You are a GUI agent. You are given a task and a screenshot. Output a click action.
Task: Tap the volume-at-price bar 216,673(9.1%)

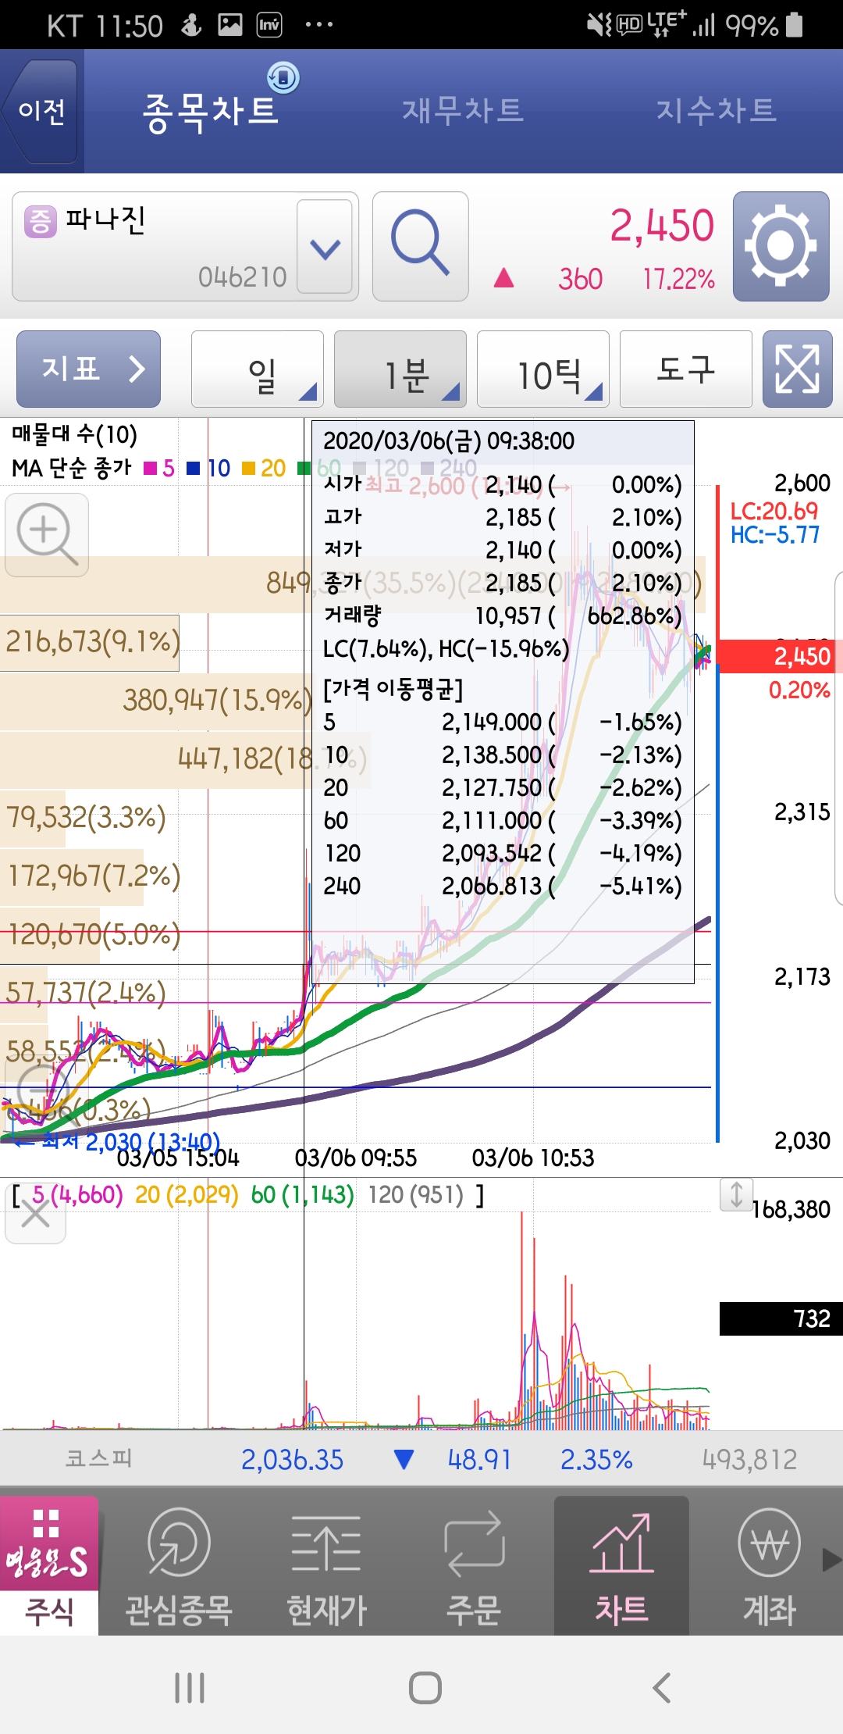pos(90,642)
